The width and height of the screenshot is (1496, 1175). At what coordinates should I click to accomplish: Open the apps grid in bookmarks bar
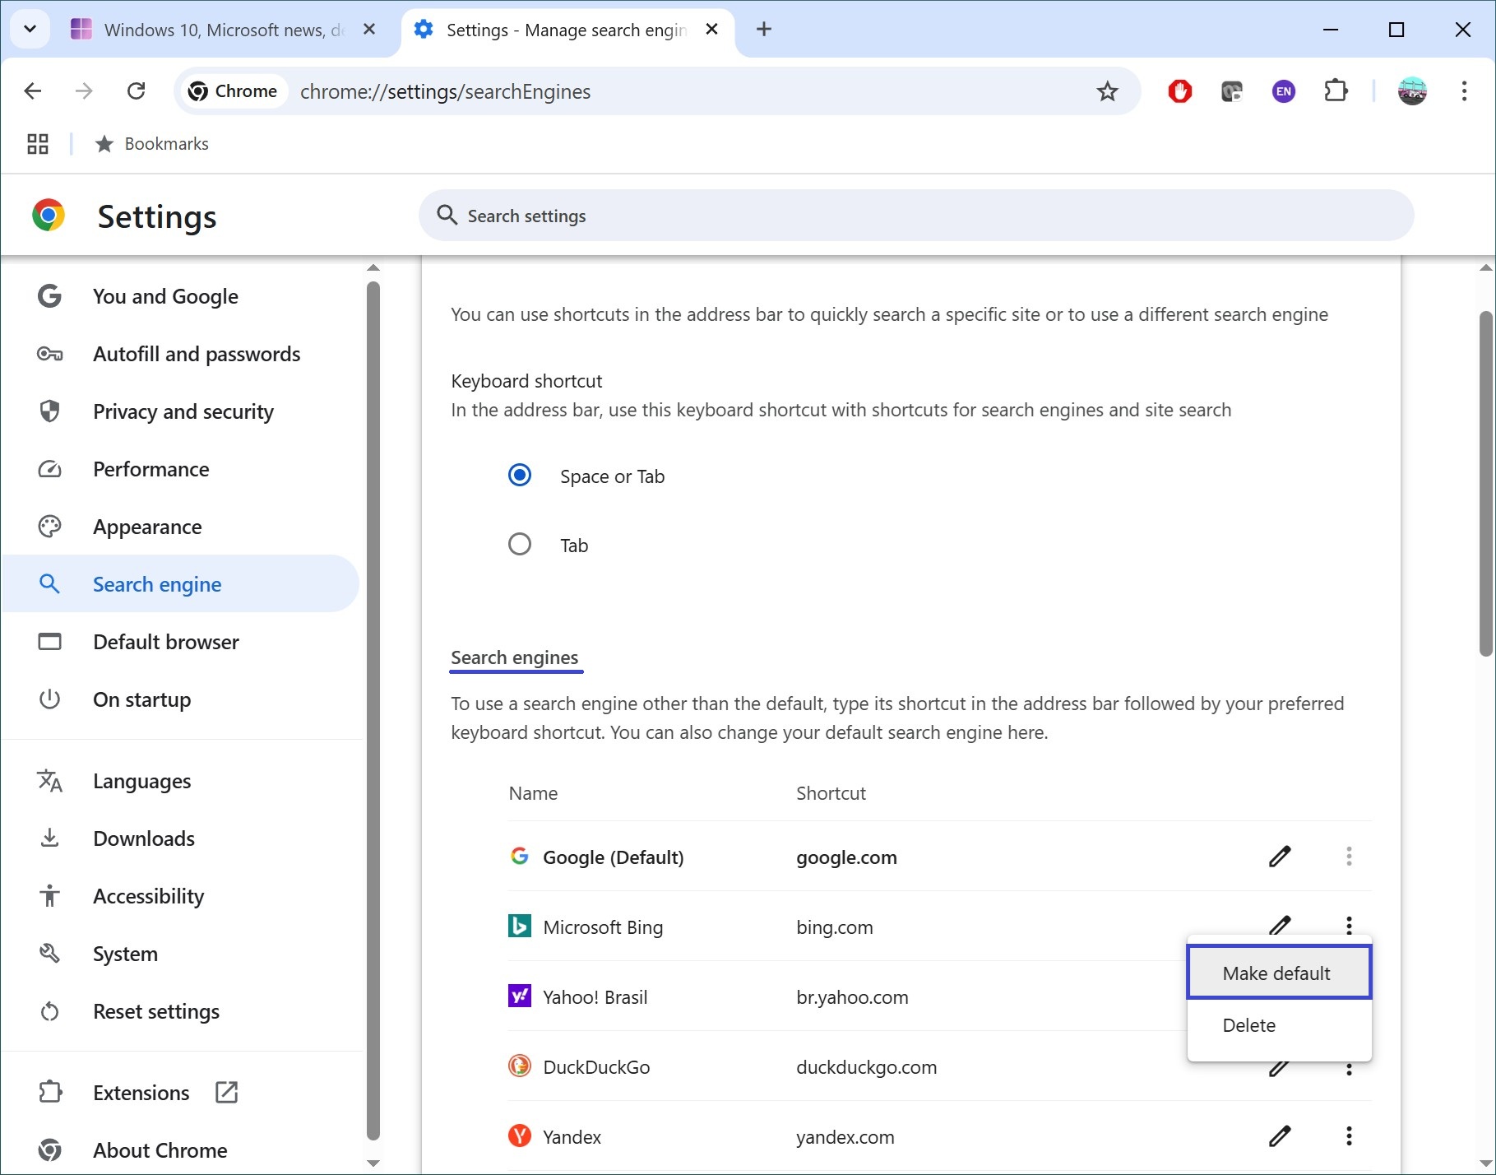point(38,144)
